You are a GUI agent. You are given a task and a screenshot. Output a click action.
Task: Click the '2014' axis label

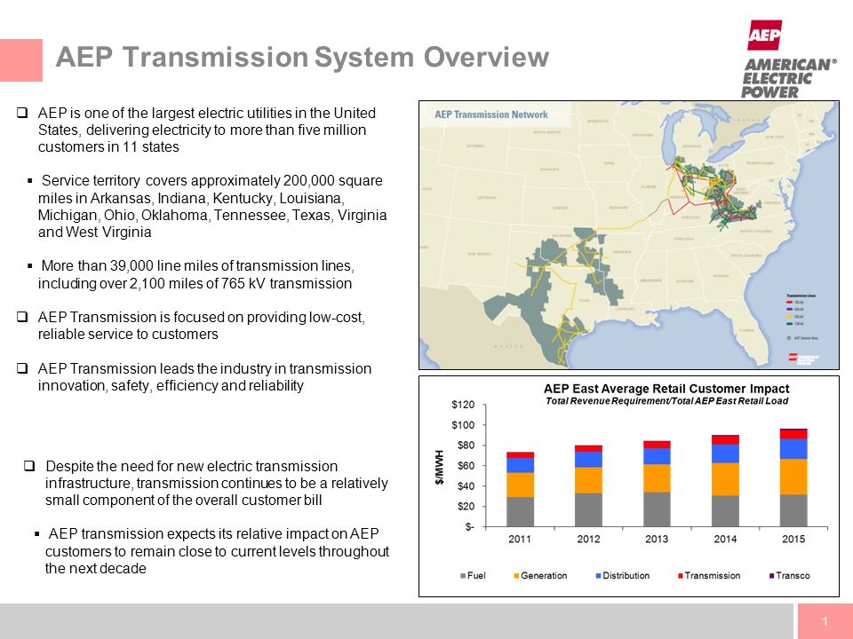[725, 539]
